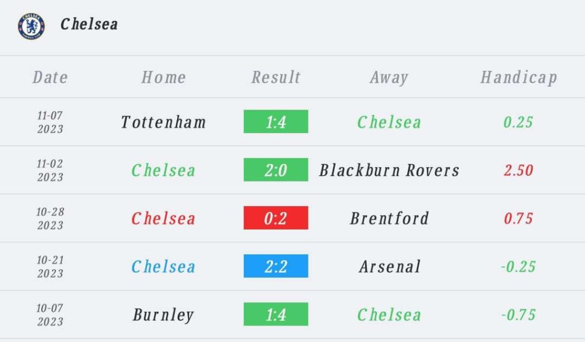The width and height of the screenshot is (585, 342).
Task: Select the Brentford team name
Action: coord(389,218)
